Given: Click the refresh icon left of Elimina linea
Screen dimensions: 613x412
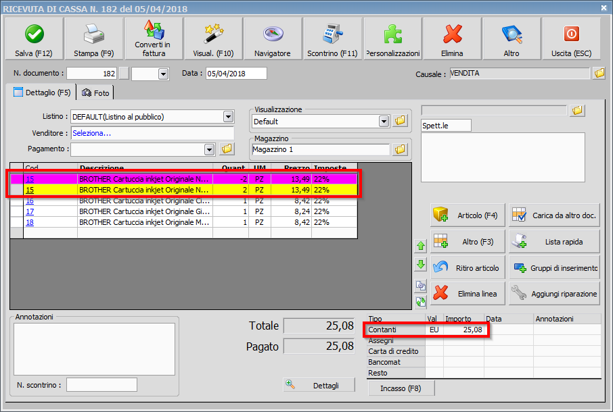Looking at the screenshot, I should click(421, 302).
